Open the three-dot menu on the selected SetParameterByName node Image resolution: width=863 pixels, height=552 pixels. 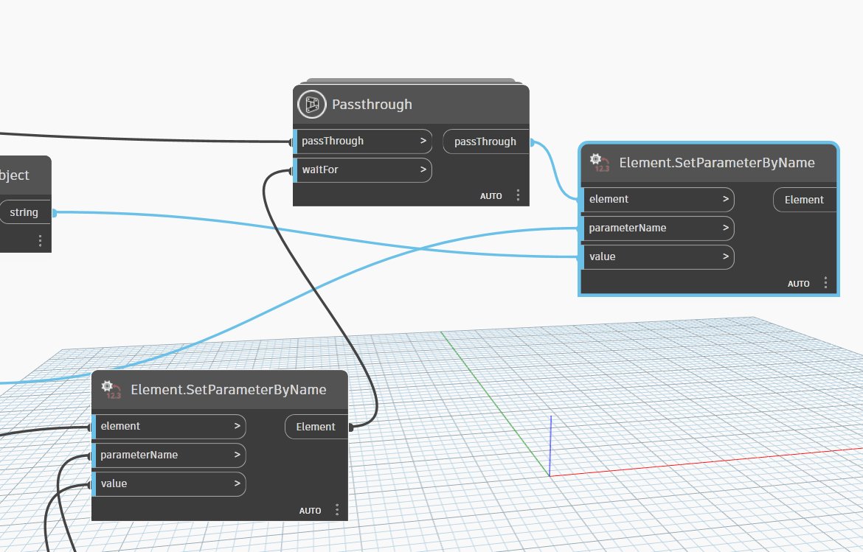[825, 282]
